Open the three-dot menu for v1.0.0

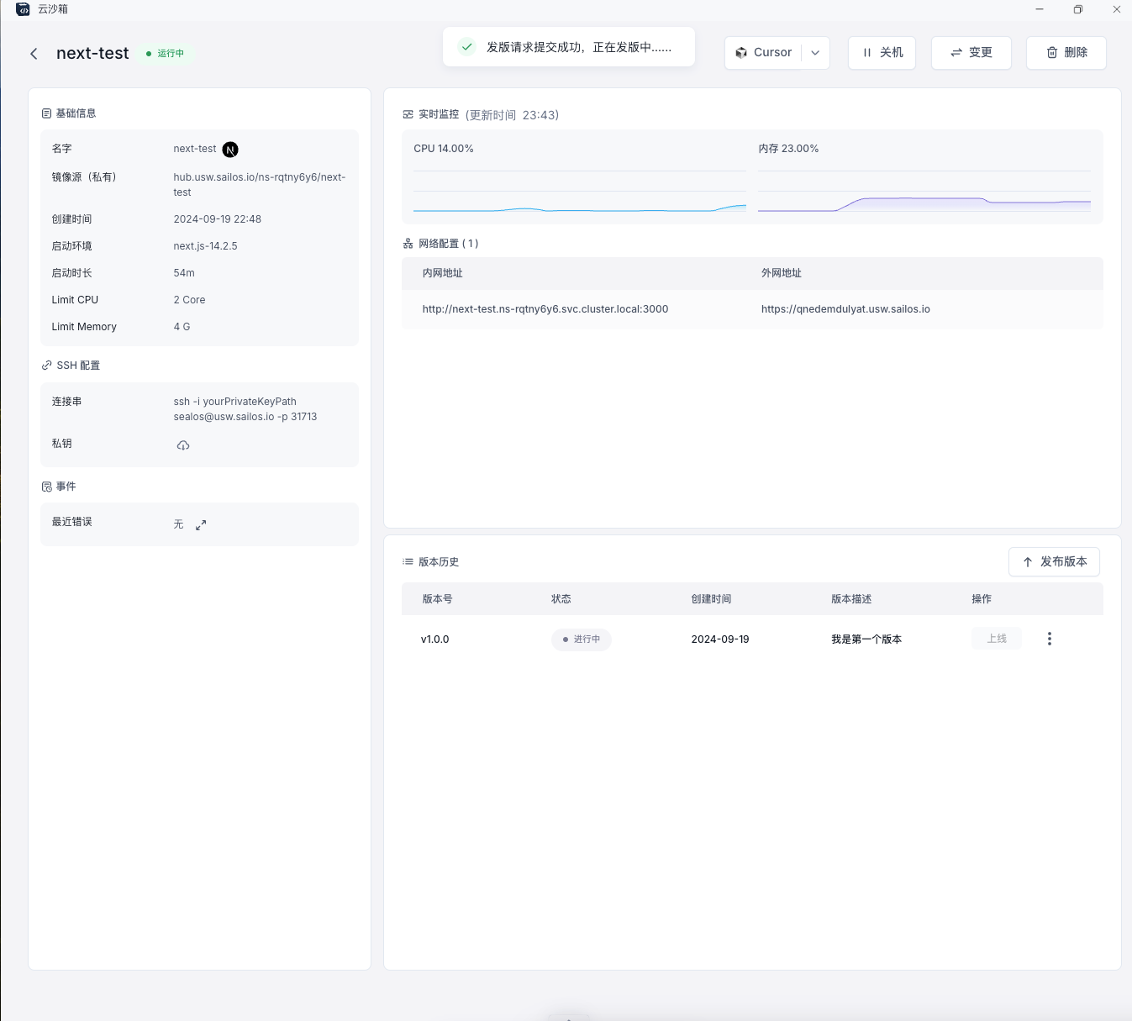coord(1049,639)
